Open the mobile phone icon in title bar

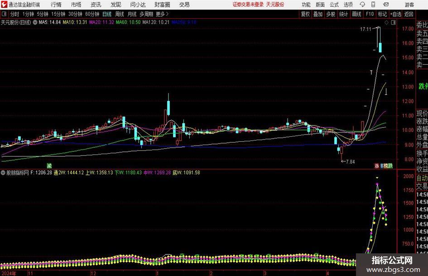(x=373, y=5)
